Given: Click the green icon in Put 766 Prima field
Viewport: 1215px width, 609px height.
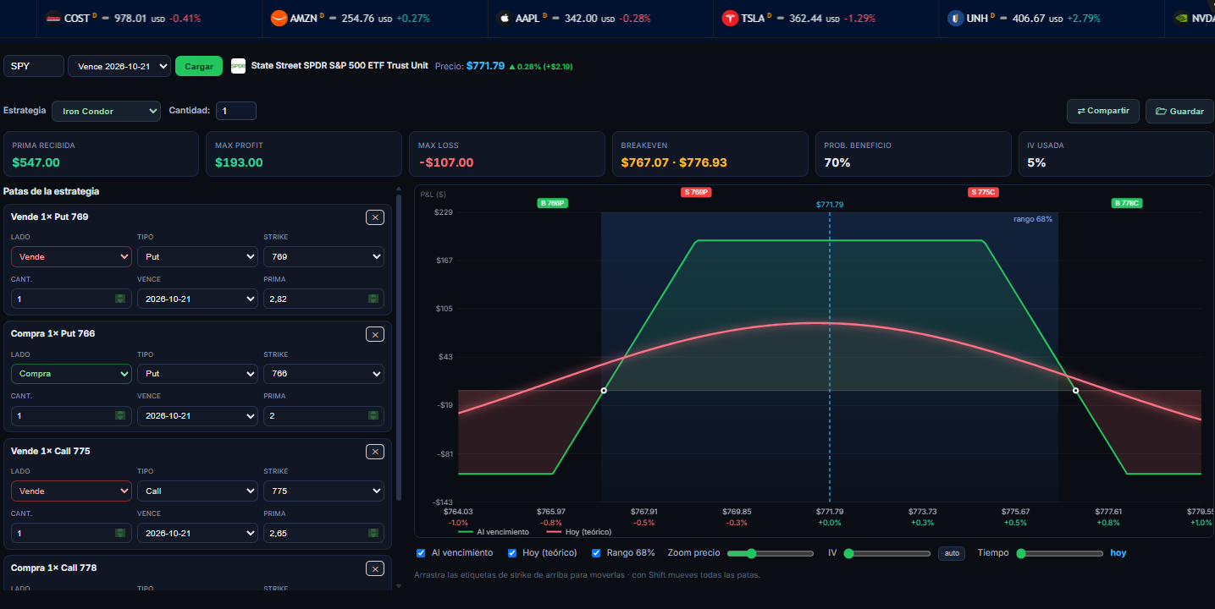Looking at the screenshot, I should click(x=373, y=415).
